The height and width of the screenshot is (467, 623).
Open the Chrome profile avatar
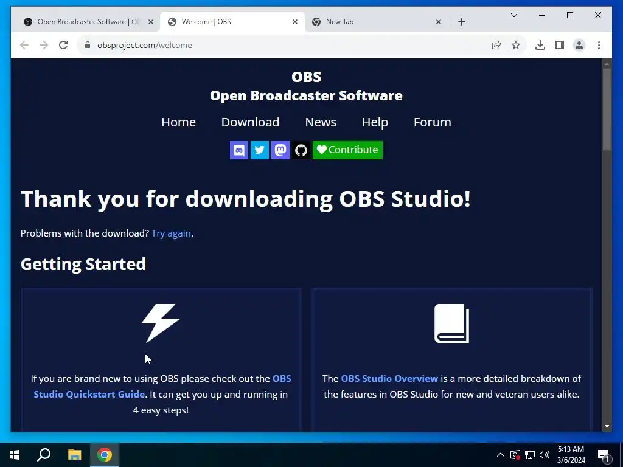[579, 45]
